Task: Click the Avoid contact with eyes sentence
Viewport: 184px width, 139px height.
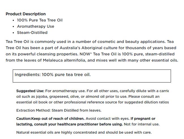Action: (x=108, y=119)
